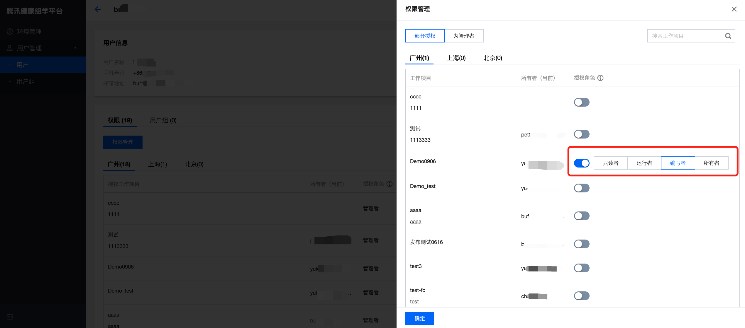The height and width of the screenshot is (328, 745).
Task: Close the 权限管理 panel with X icon
Action: 734,9
